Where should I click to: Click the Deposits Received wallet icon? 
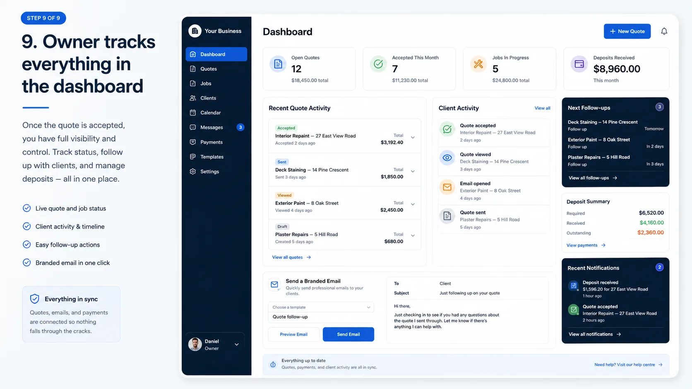coord(579,64)
